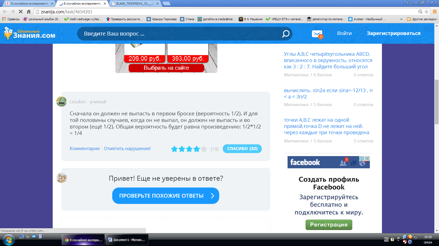Open Документ1 Microsoft Word taskbar item
This screenshot has height=246, width=439.
[x=127, y=240]
